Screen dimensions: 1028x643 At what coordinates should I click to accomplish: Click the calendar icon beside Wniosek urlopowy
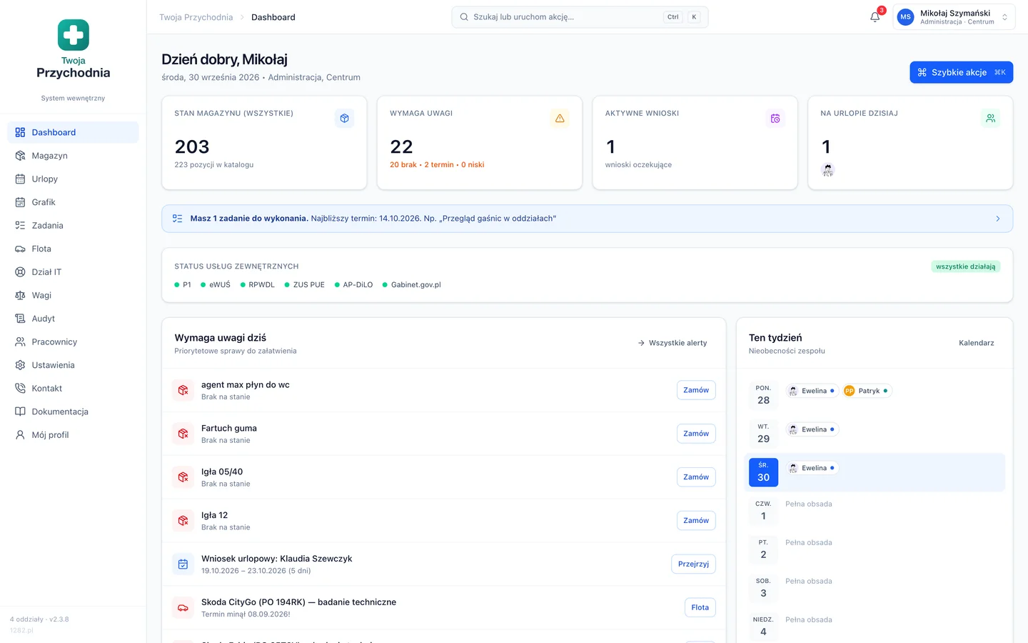pos(183,564)
